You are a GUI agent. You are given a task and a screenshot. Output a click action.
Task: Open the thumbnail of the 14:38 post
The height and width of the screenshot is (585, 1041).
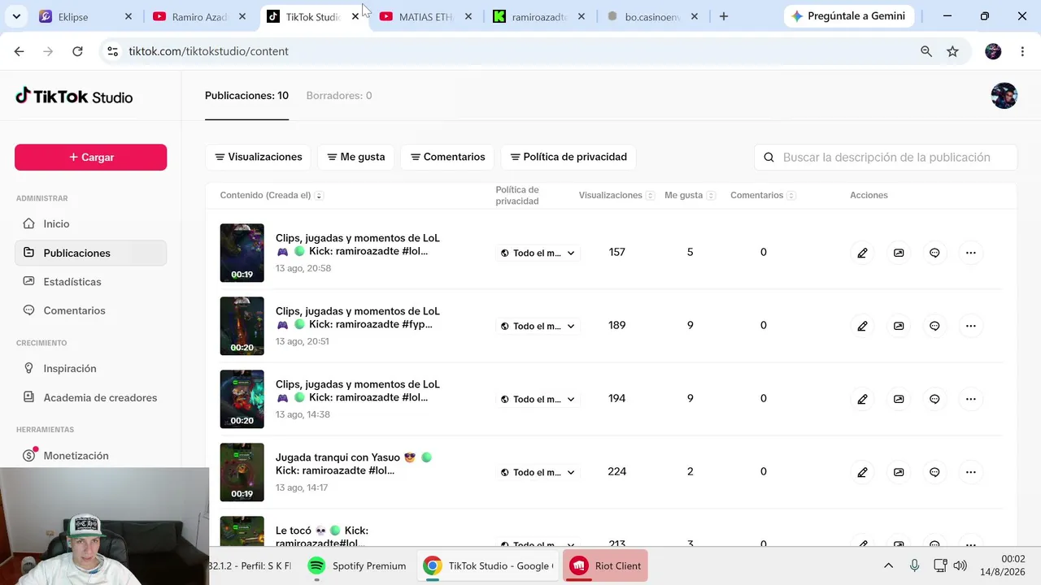point(242,399)
